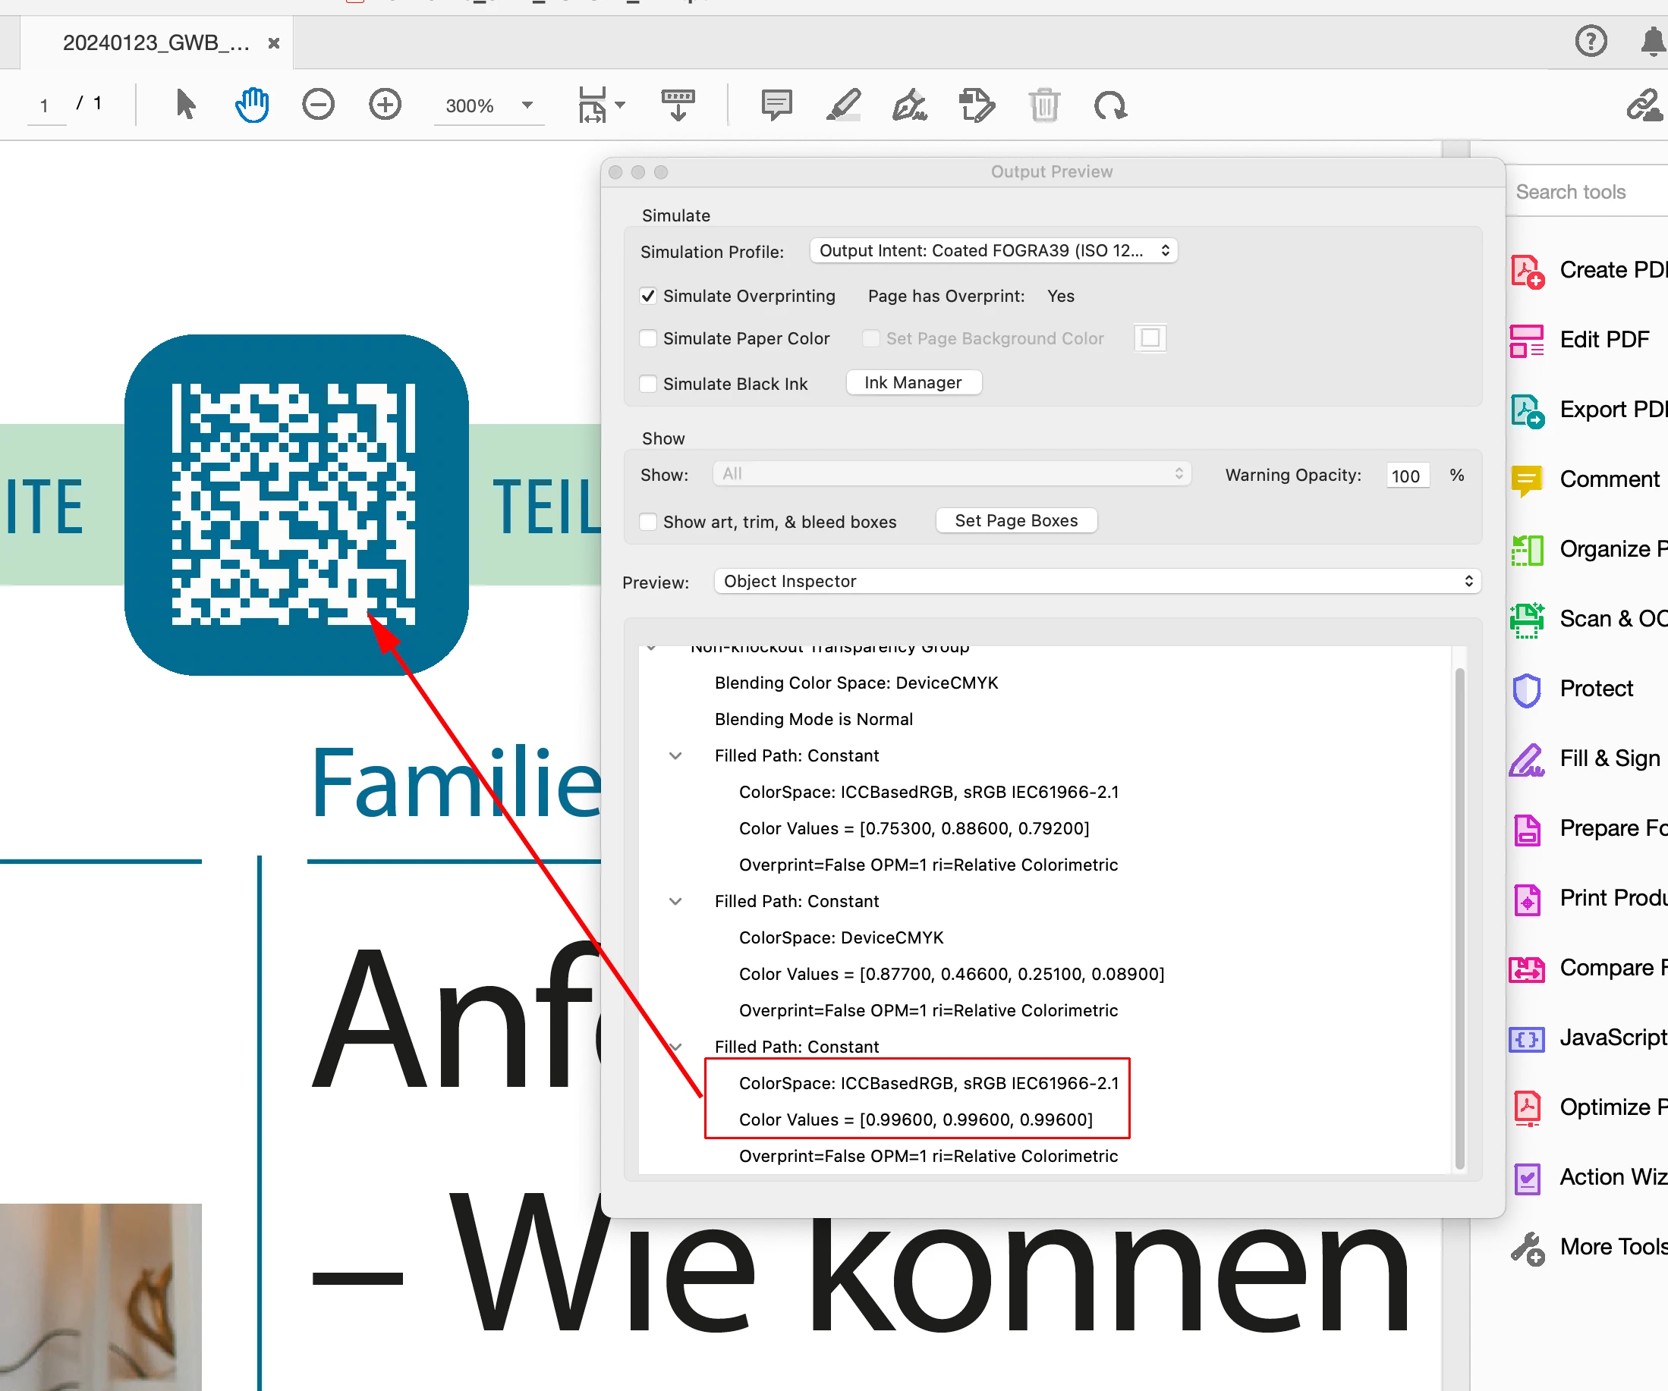Click the trash delete icon
The image size is (1668, 1391).
(1043, 105)
